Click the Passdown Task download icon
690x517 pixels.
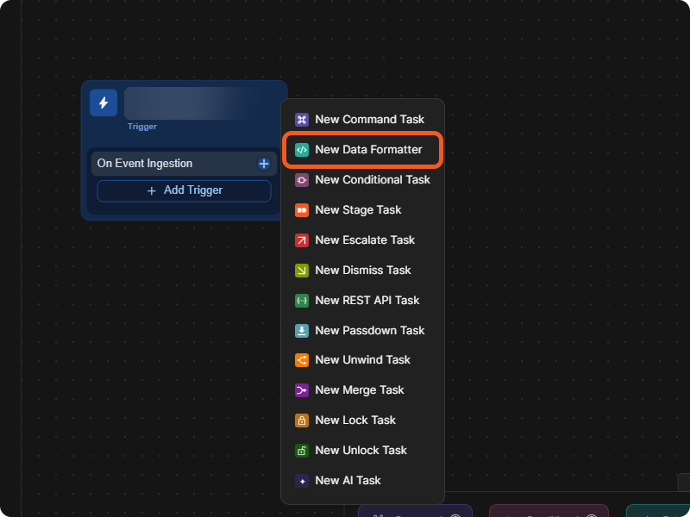point(301,331)
